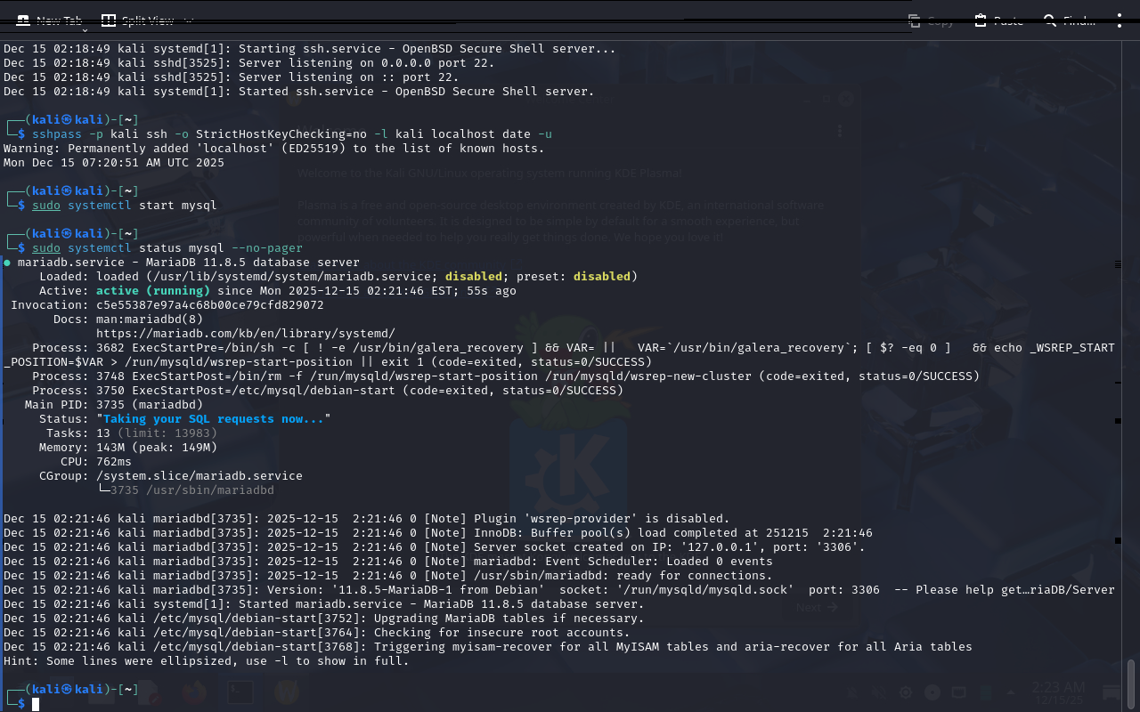This screenshot has height=712, width=1140.
Task: Open the mariadb.com systemd docs URL
Action: pos(245,333)
